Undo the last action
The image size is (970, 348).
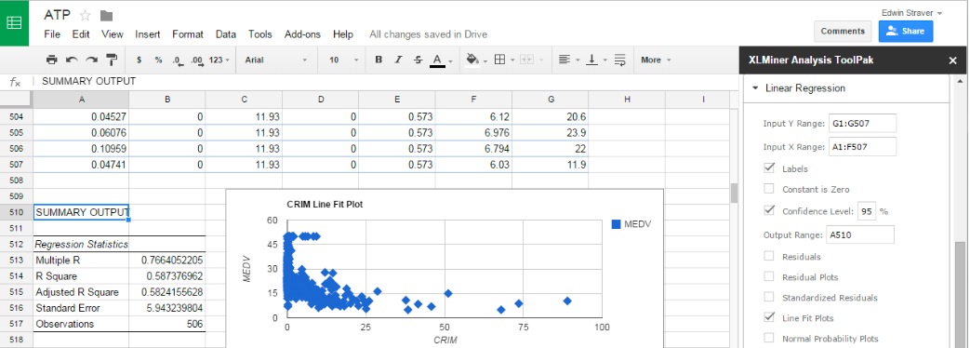[x=72, y=60]
